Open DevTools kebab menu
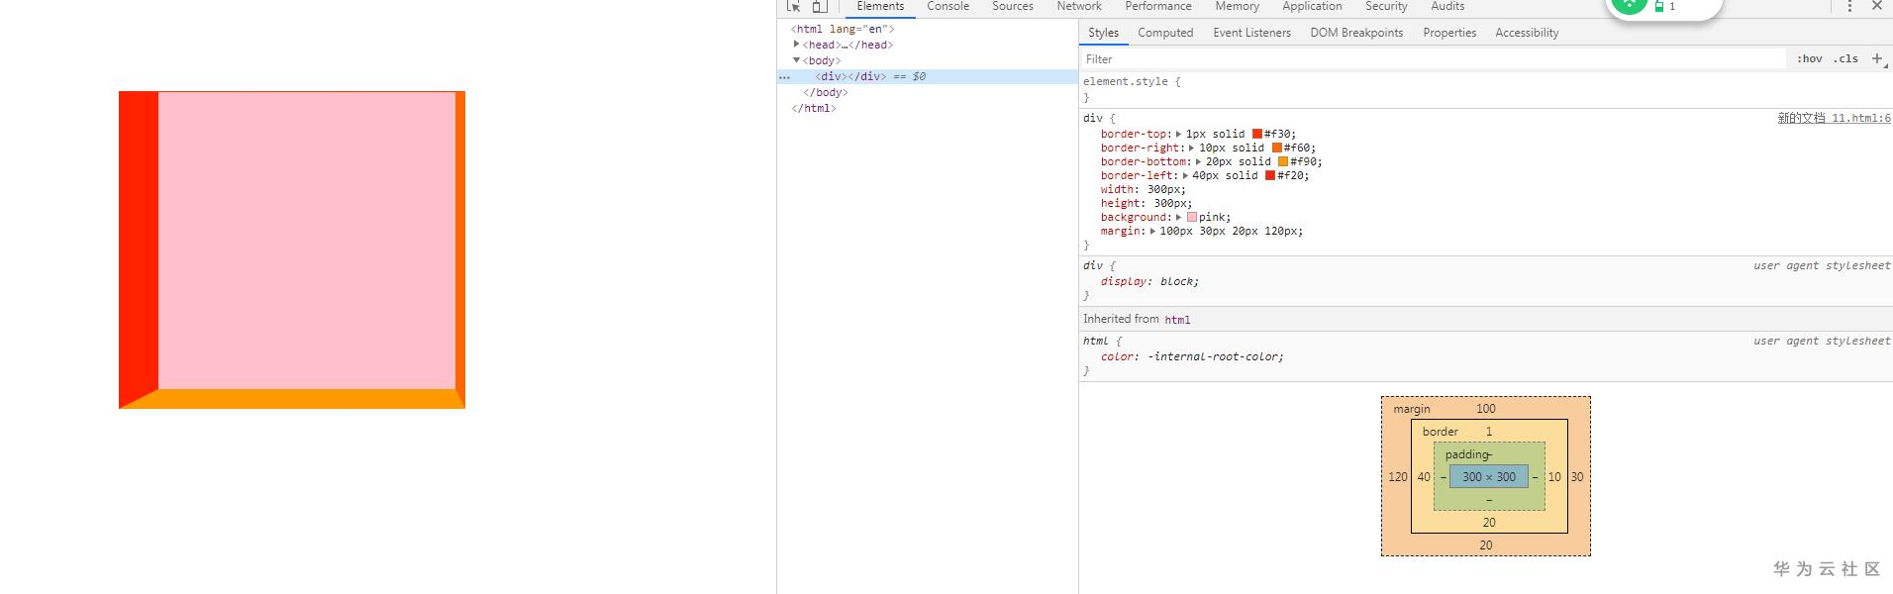Screen dimensions: 1893x594 [x=1849, y=6]
